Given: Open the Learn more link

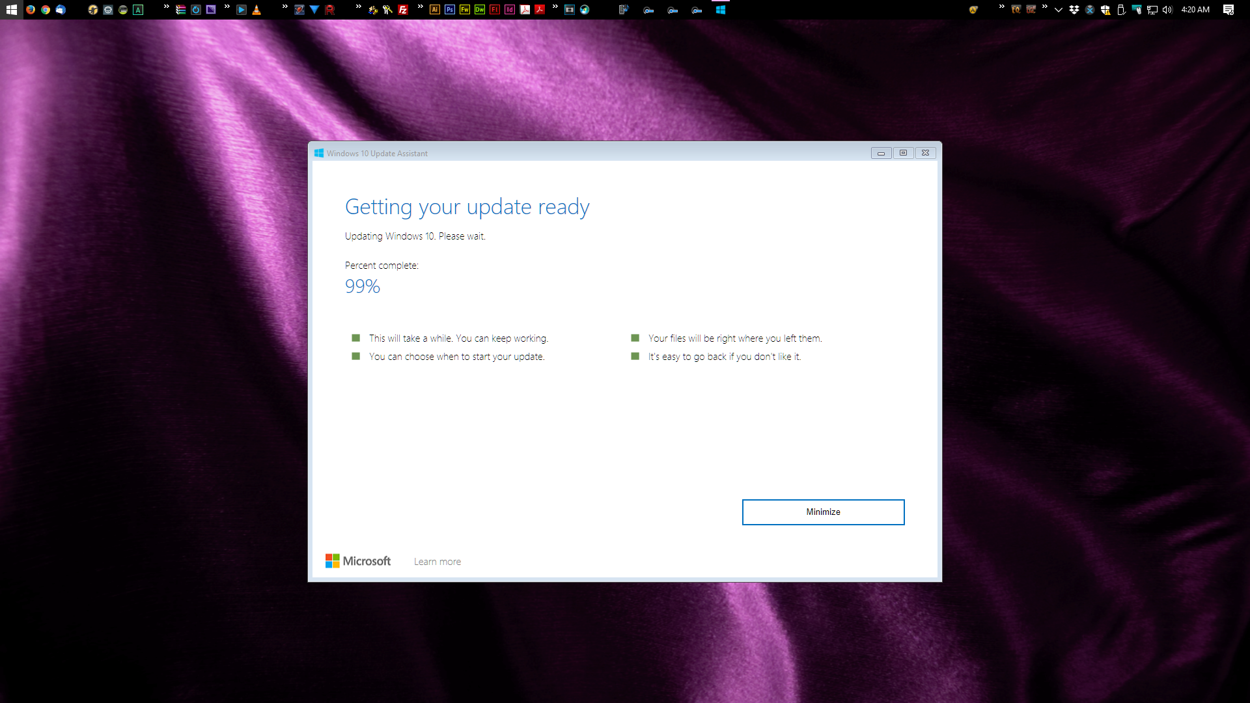Looking at the screenshot, I should [x=437, y=562].
